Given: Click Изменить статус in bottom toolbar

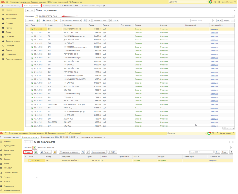Looking at the screenshot, I should point(99,152).
